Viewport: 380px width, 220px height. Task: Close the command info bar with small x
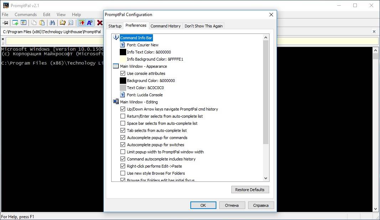click(2, 39)
